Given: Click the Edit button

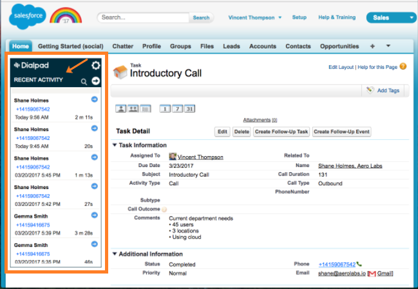Looking at the screenshot, I should 222,132.
